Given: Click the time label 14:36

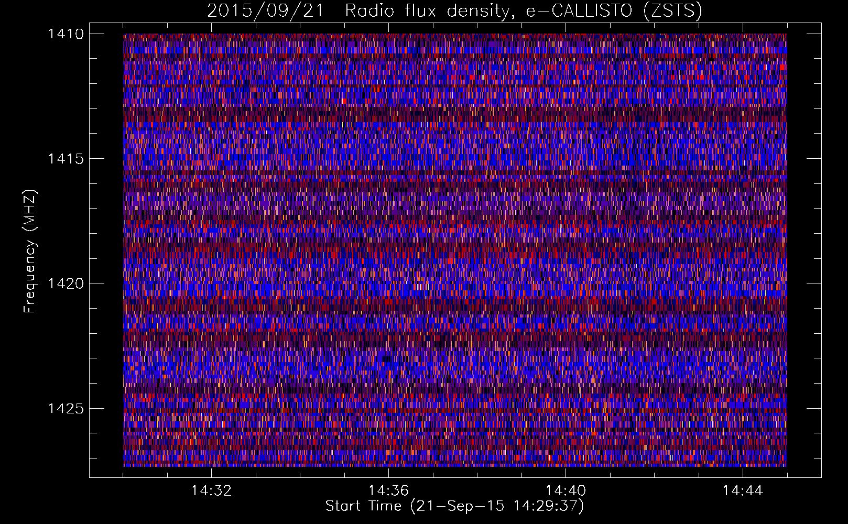Looking at the screenshot, I should (x=388, y=491).
